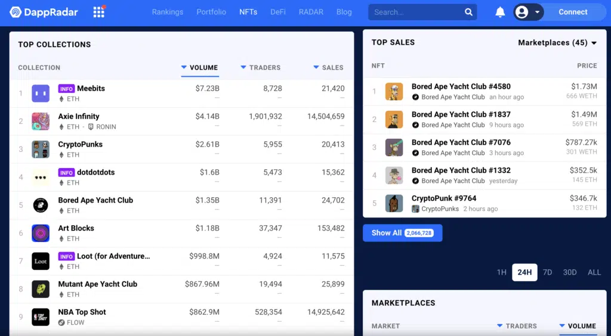The width and height of the screenshot is (611, 336).
Task: Click the Art Blocks collection icon
Action: click(41, 234)
